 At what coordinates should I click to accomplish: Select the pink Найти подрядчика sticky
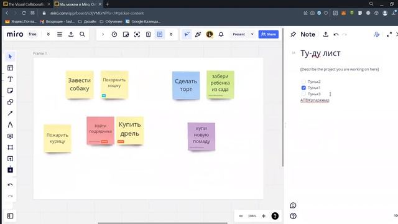[x=101, y=131]
